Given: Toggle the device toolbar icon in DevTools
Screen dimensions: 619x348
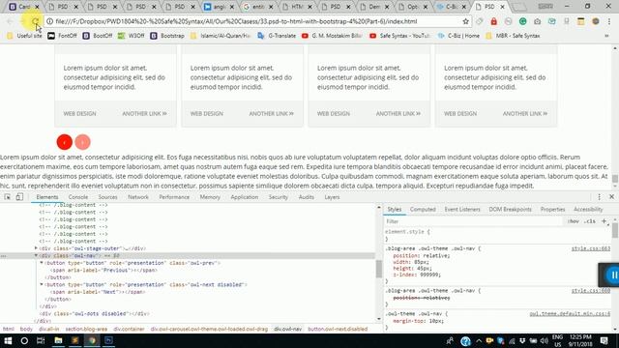Looking at the screenshot, I should pyautogui.click(x=19, y=196).
